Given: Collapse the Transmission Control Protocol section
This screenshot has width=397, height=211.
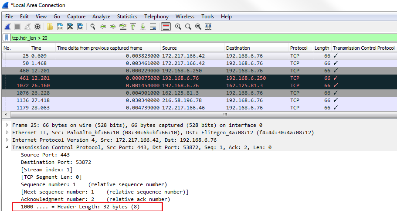Looking at the screenshot, I should click(x=7, y=147).
